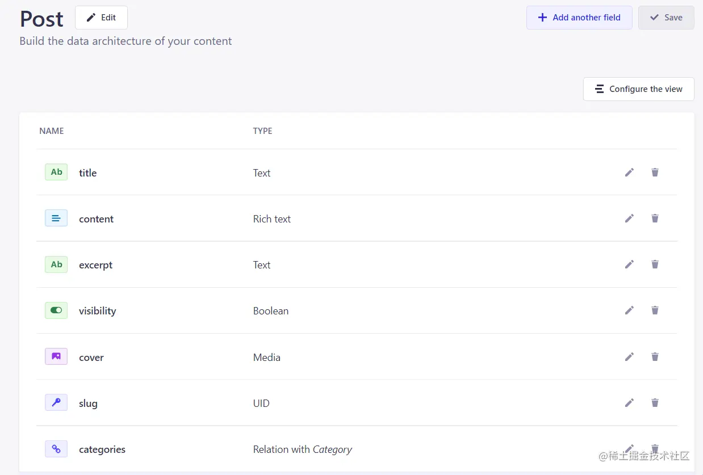The image size is (703, 475).
Task: Edit the cover media field
Action: click(629, 357)
